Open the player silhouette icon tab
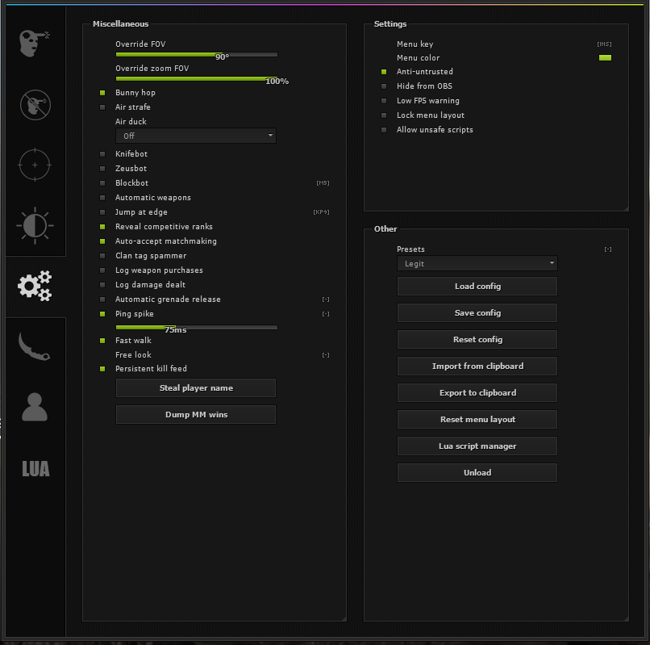 (35, 407)
